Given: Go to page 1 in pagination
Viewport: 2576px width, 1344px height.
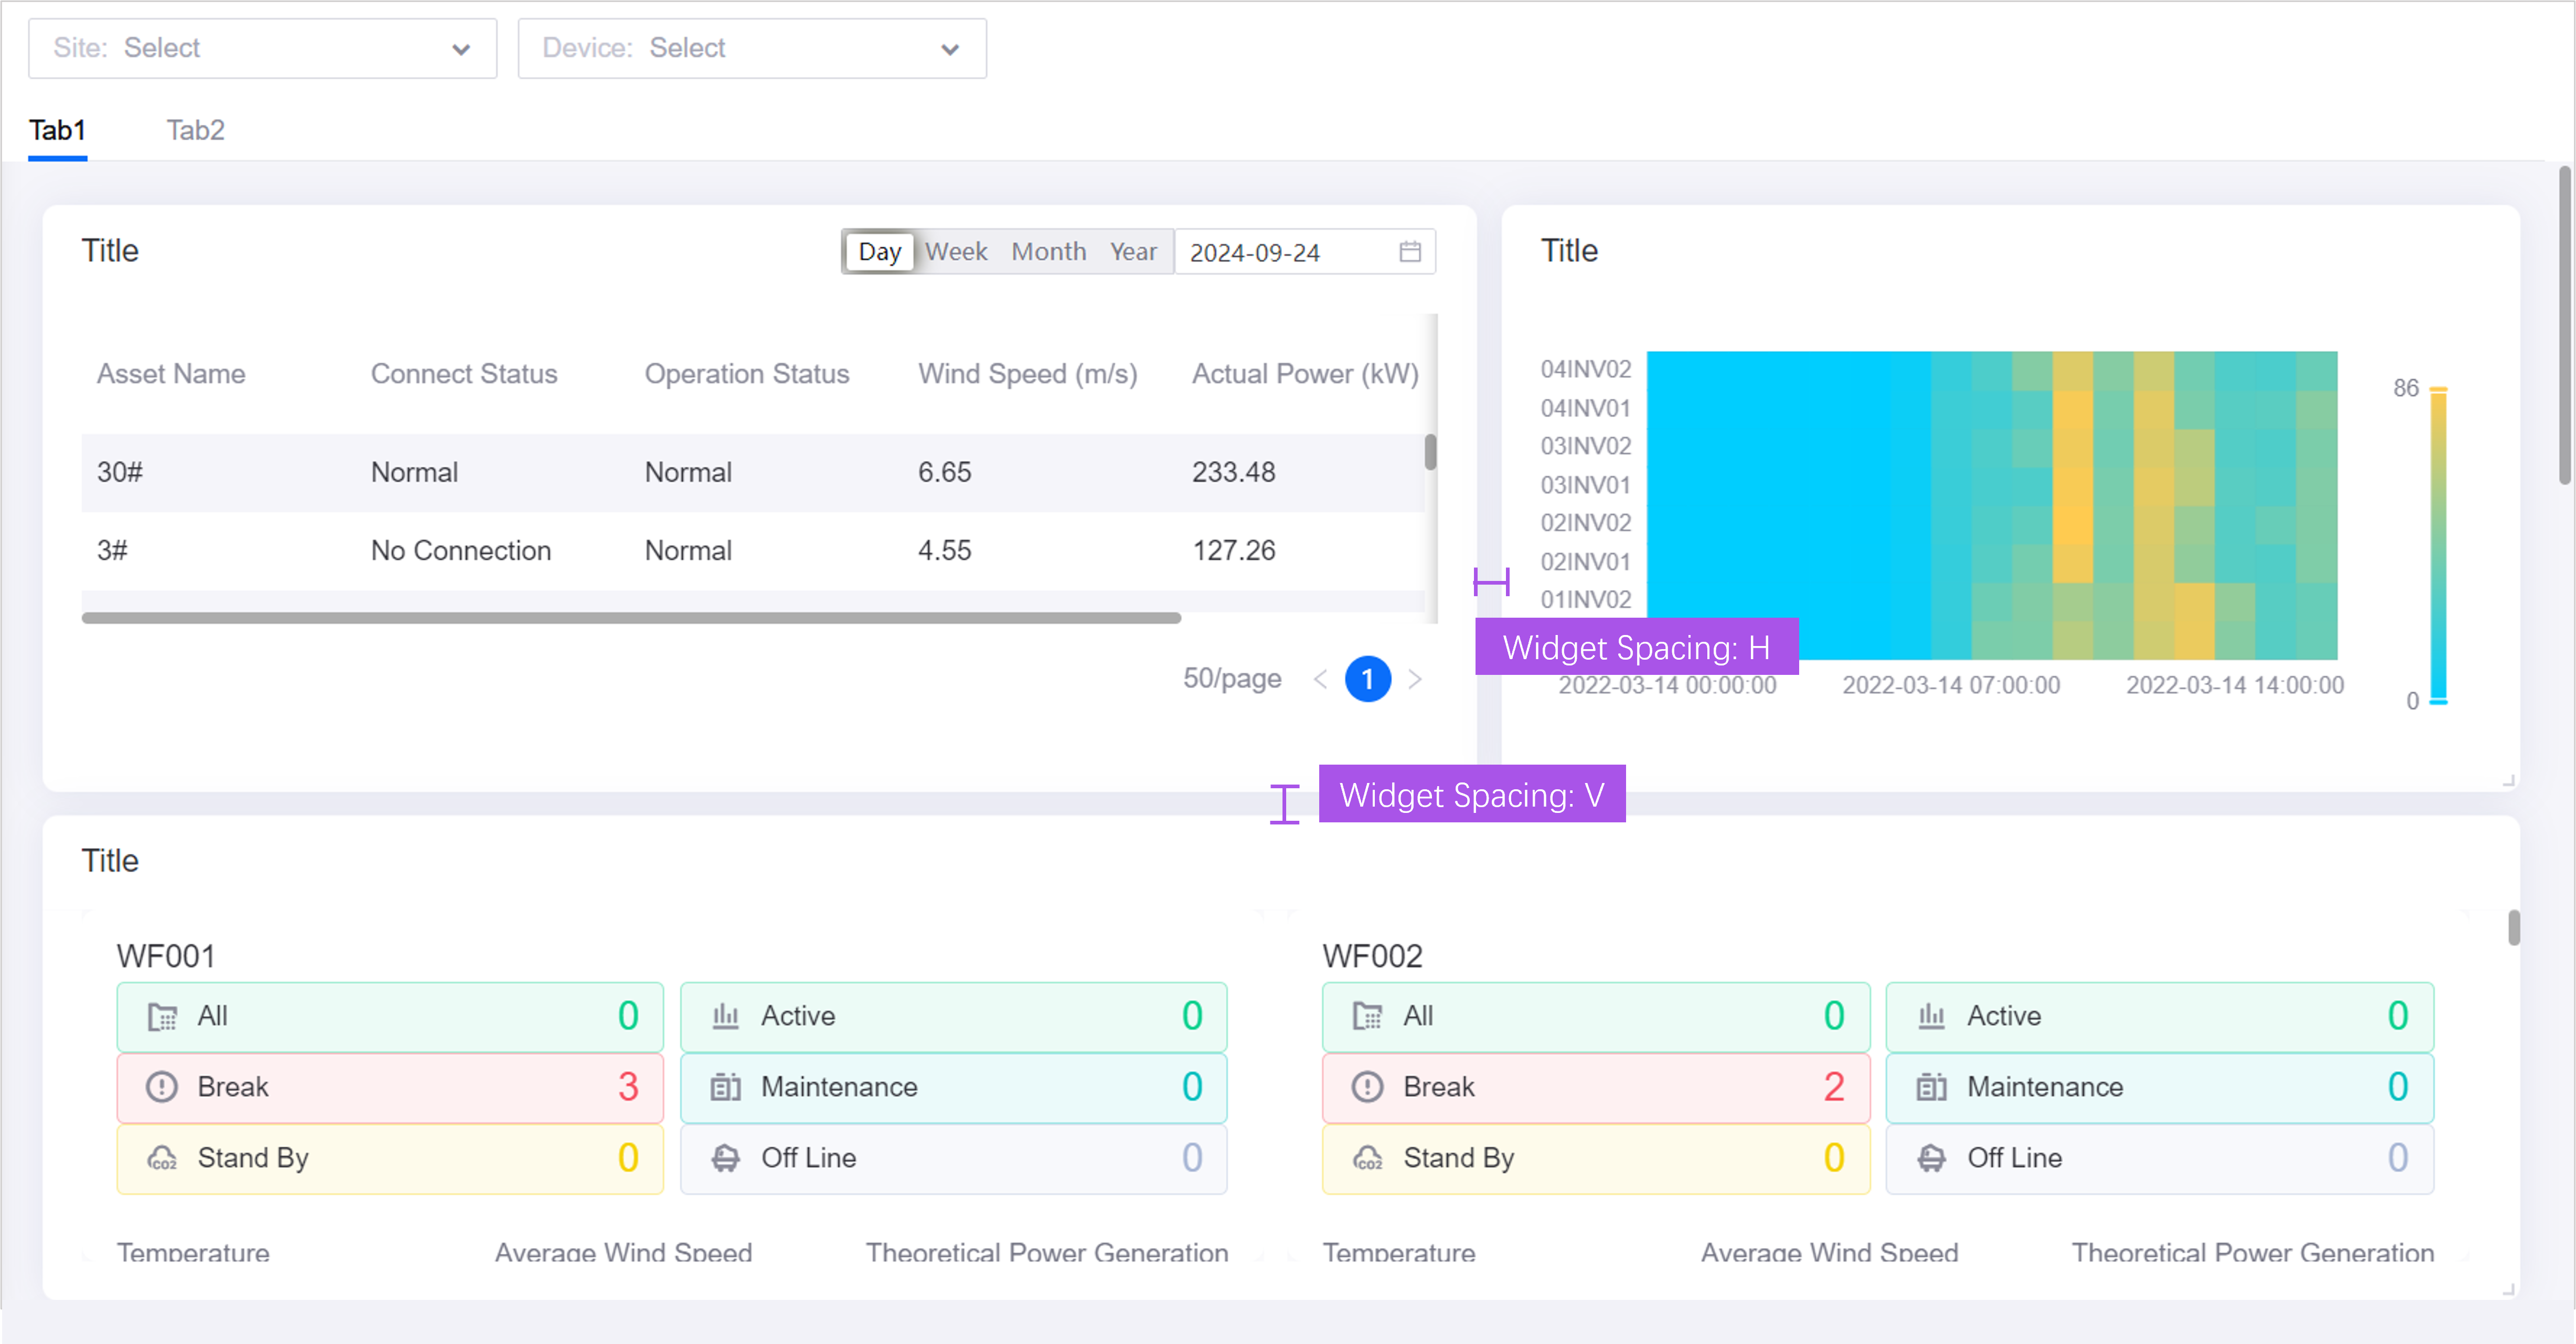Looking at the screenshot, I should [1367, 680].
